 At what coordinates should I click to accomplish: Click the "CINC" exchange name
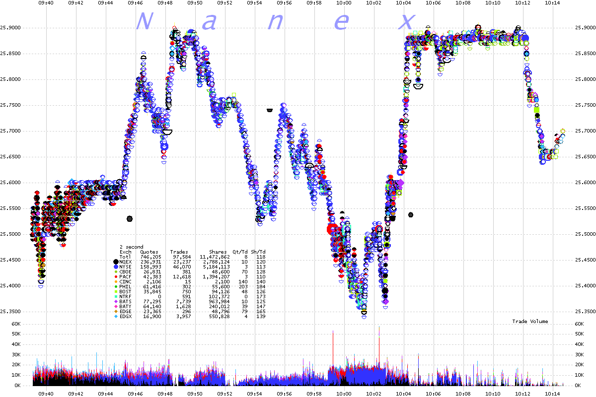click(x=126, y=282)
